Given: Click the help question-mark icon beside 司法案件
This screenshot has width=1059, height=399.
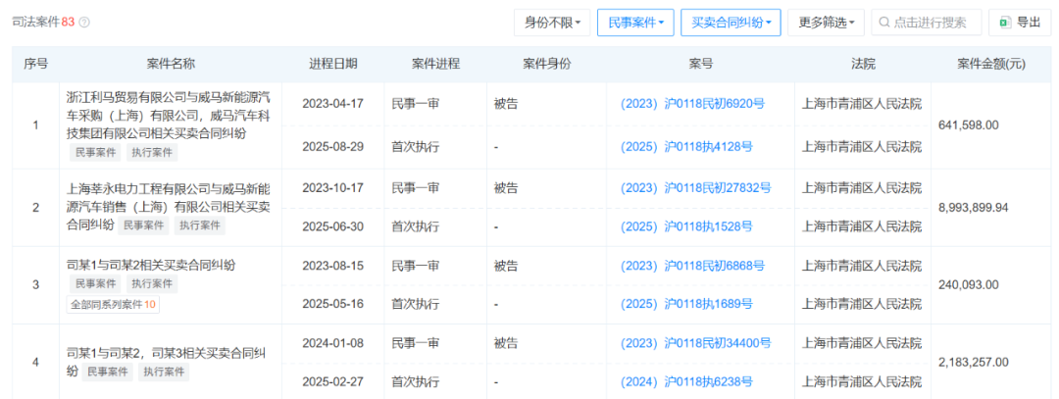Looking at the screenshot, I should 84,23.
